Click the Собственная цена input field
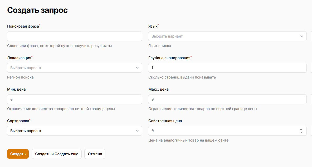The image size is (312, 167). [x=227, y=131]
